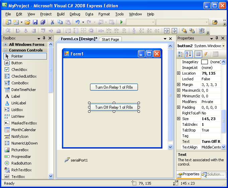Pin the Toolbox panel with pushpin icon
228x188 pixels.
tap(44, 38)
